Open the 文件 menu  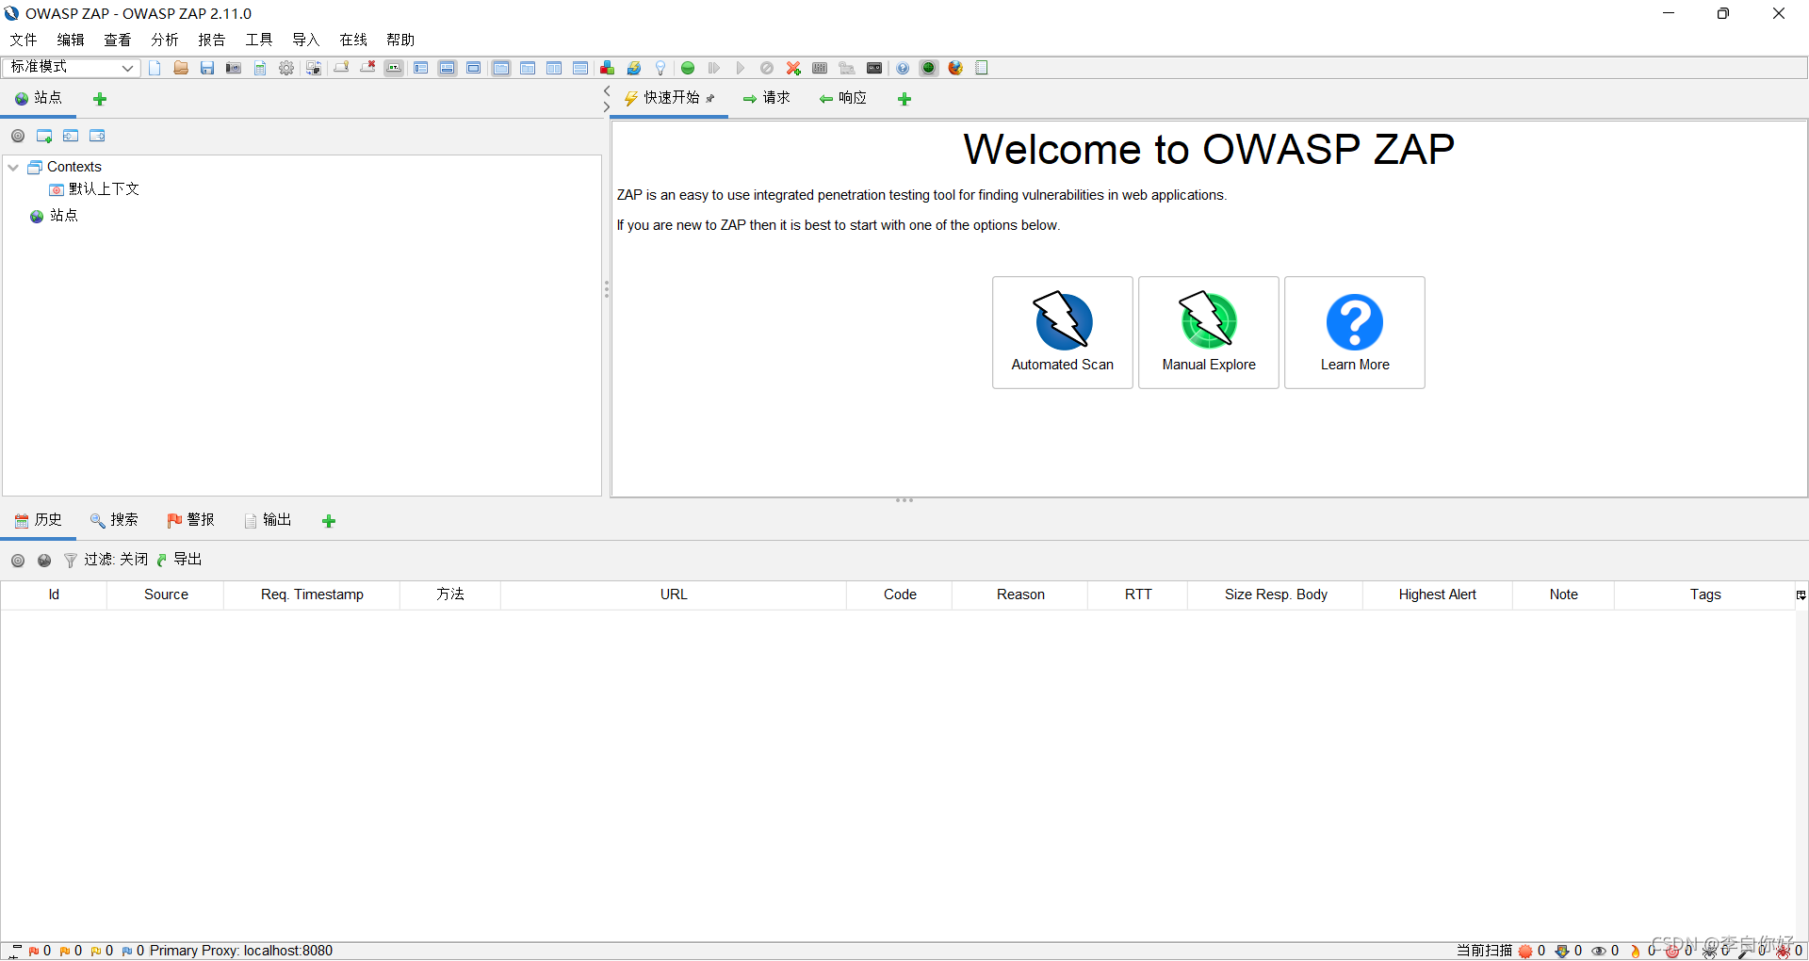click(x=24, y=40)
